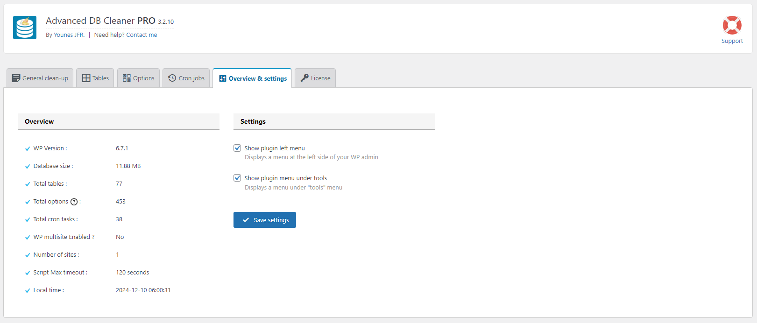Uncheck Show plugin left menu
The image size is (757, 323).
237,148
